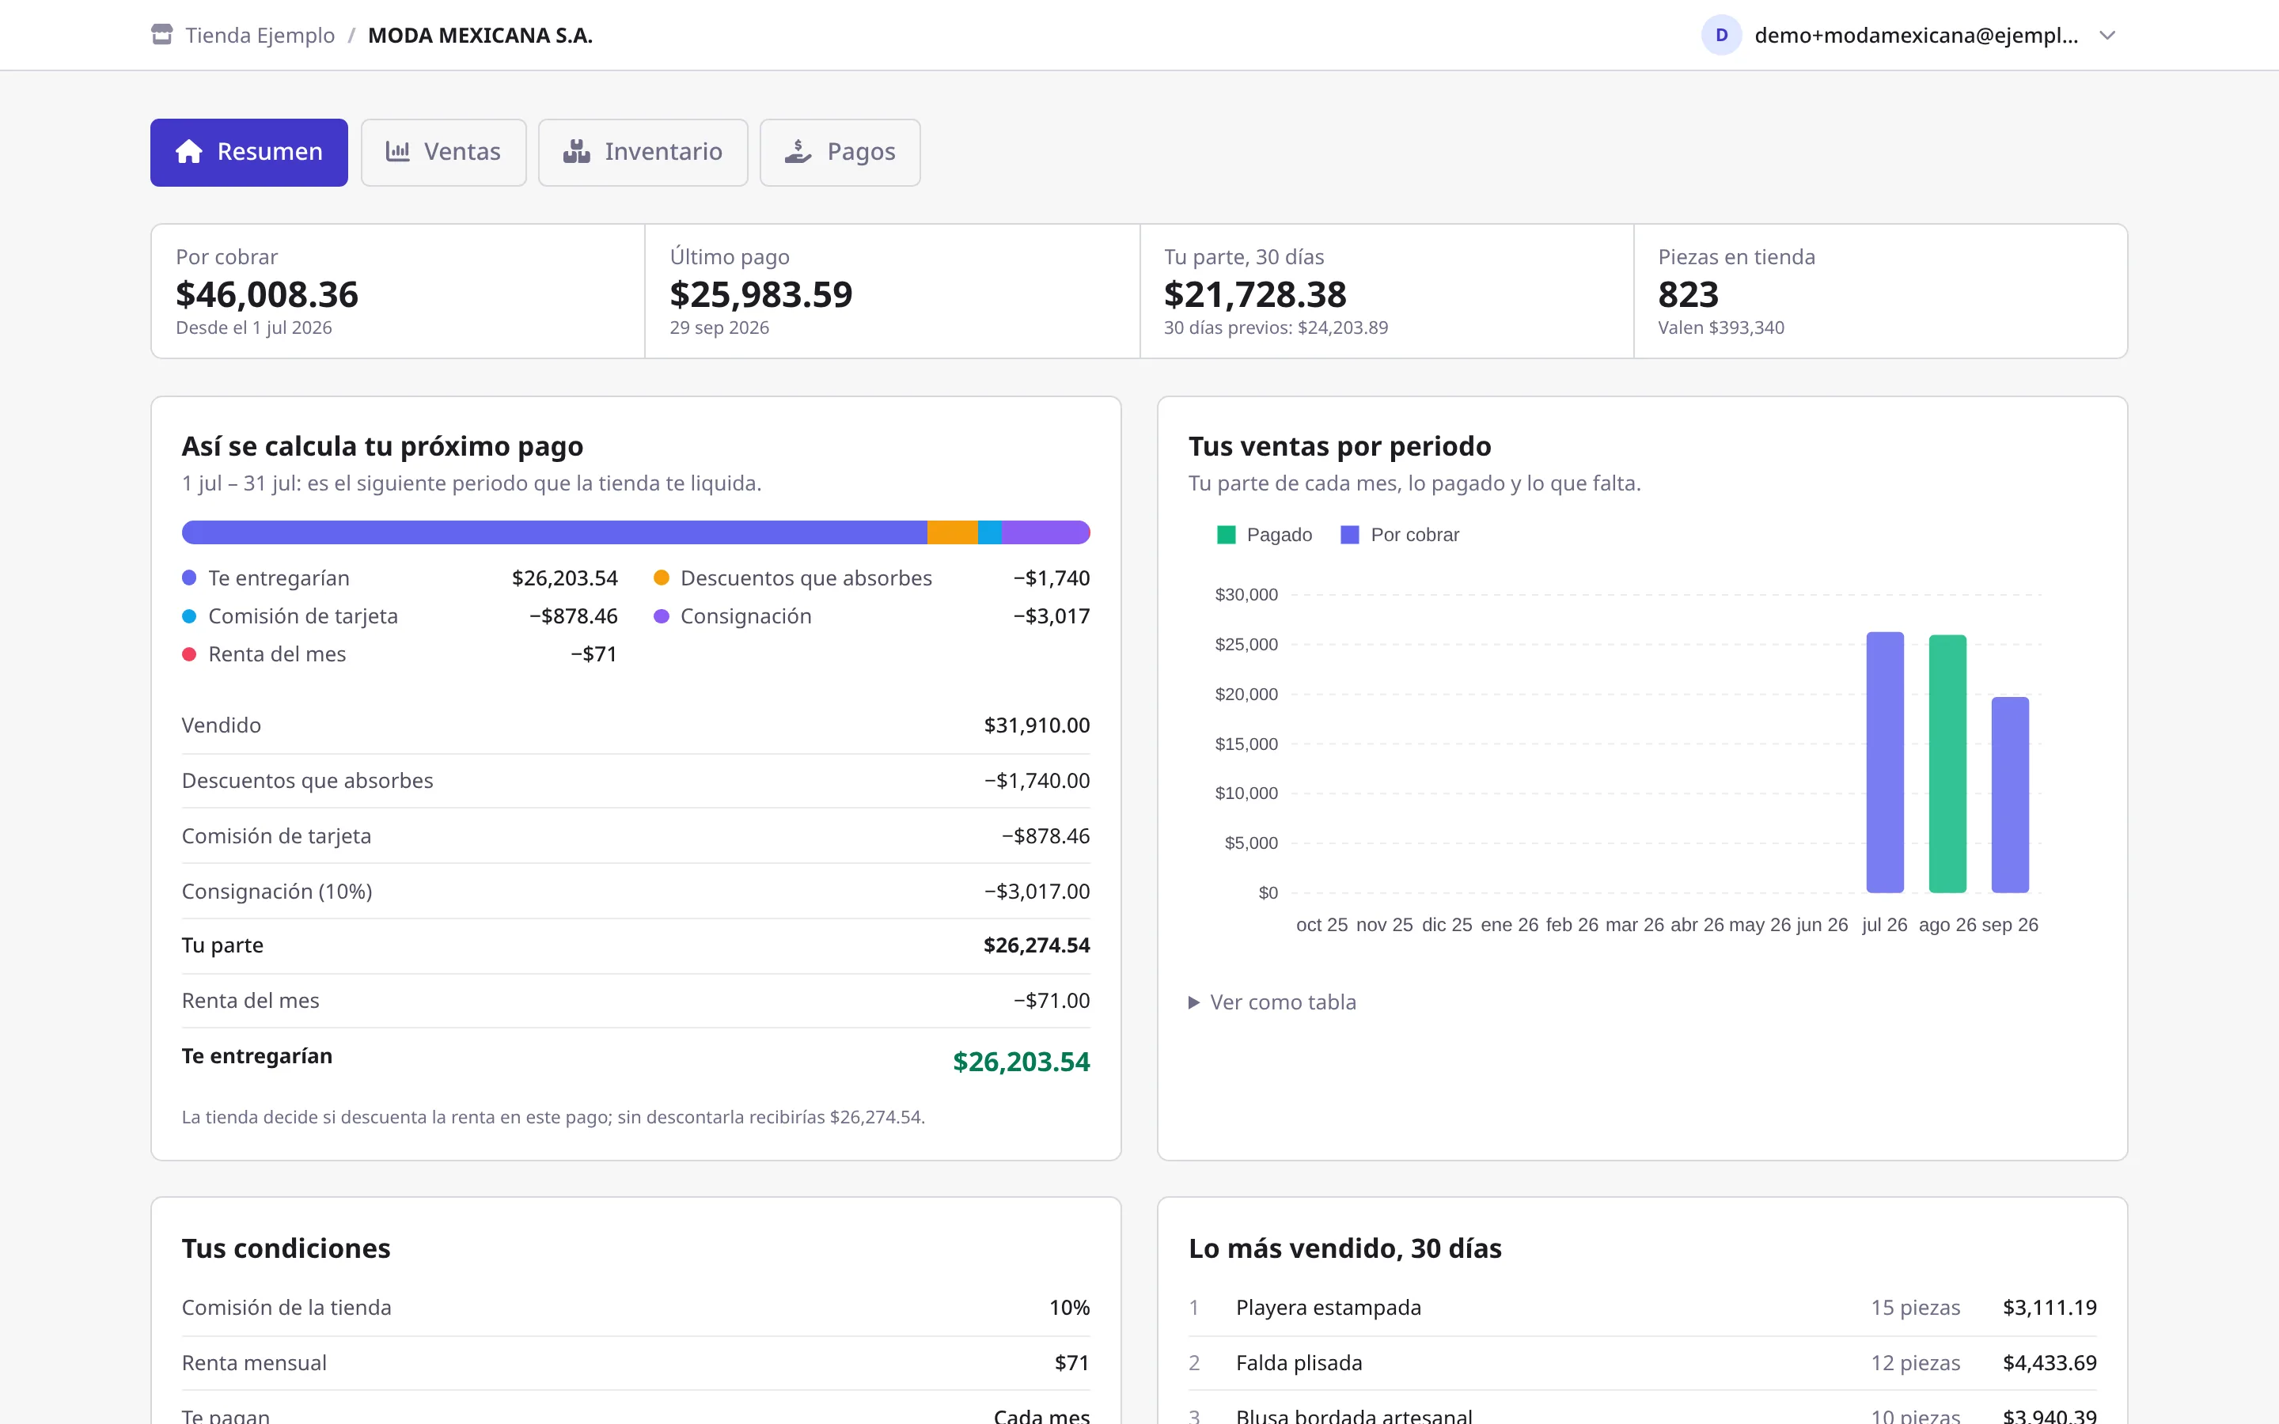Image resolution: width=2279 pixels, height=1424 pixels.
Task: Click the amount $4,433.69
Action: point(2050,1363)
